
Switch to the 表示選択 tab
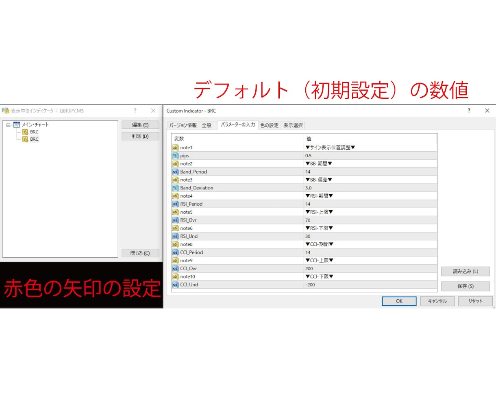[x=293, y=125]
